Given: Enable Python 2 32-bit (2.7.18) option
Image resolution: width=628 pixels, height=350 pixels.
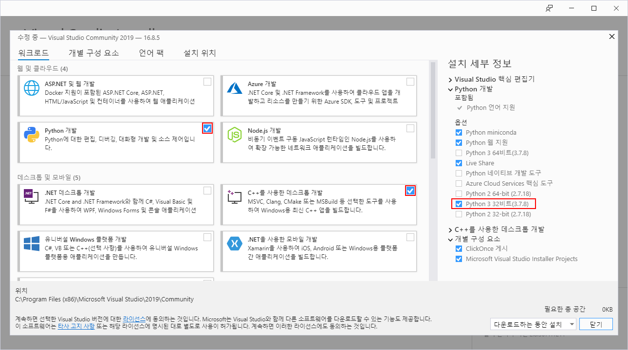Looking at the screenshot, I should [459, 214].
